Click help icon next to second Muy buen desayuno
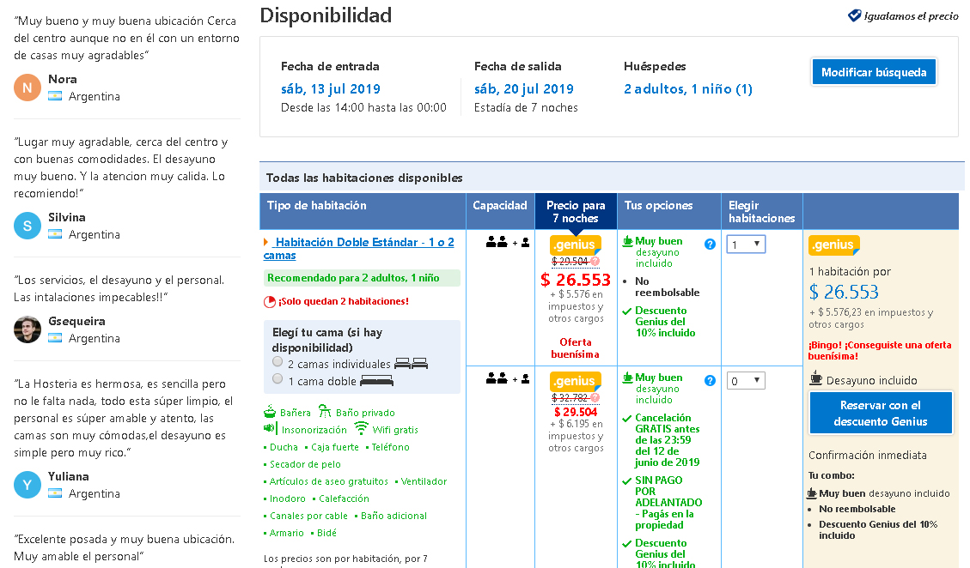The height and width of the screenshot is (568, 970). [711, 381]
